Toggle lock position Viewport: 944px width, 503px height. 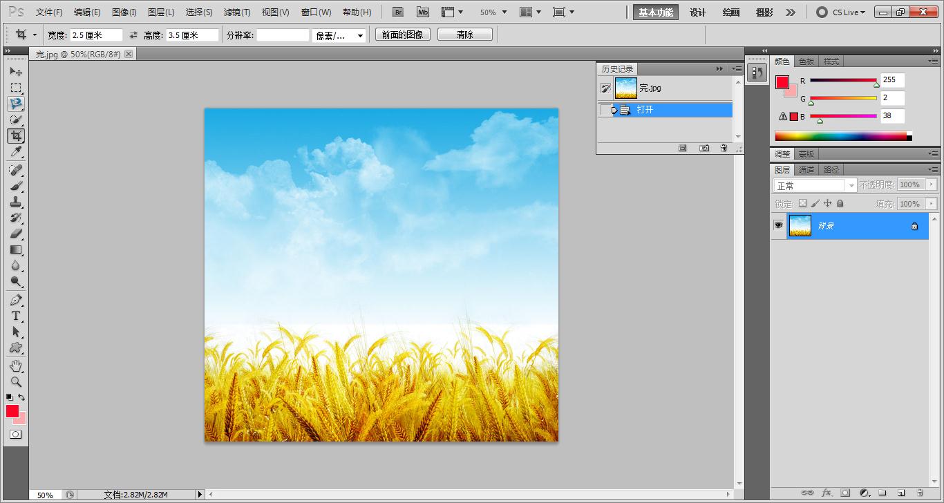click(x=827, y=203)
